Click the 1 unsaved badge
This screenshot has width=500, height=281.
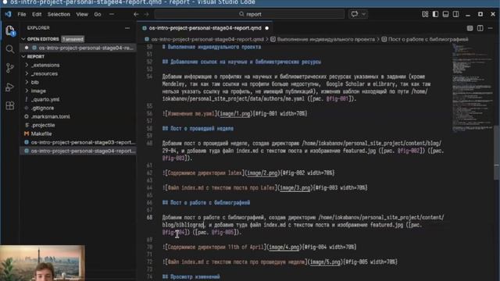click(x=73, y=39)
